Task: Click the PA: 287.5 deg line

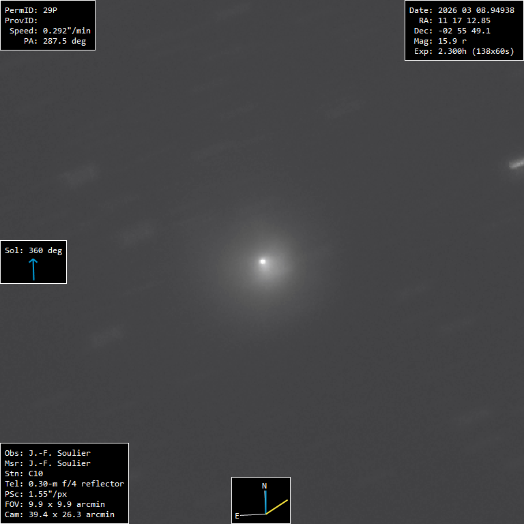Action: coord(55,41)
